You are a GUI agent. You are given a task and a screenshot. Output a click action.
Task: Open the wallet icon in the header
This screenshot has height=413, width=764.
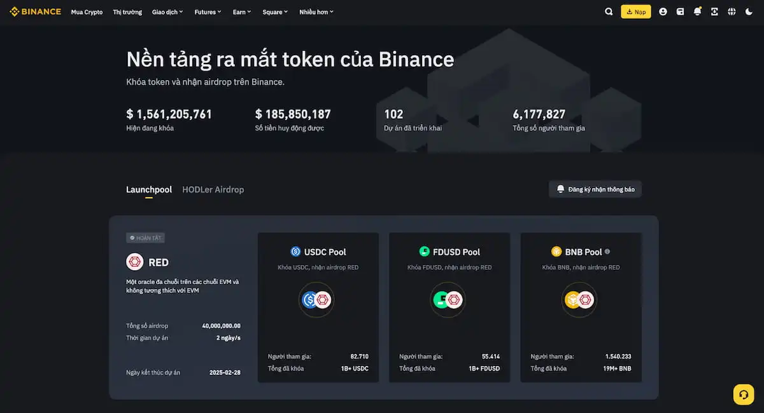[681, 11]
